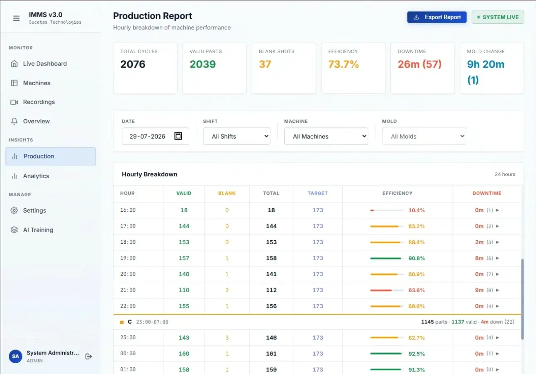Click the logout icon beside System Administrator
This screenshot has width=536, height=374.
click(88, 357)
